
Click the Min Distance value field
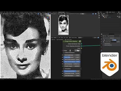72,64
